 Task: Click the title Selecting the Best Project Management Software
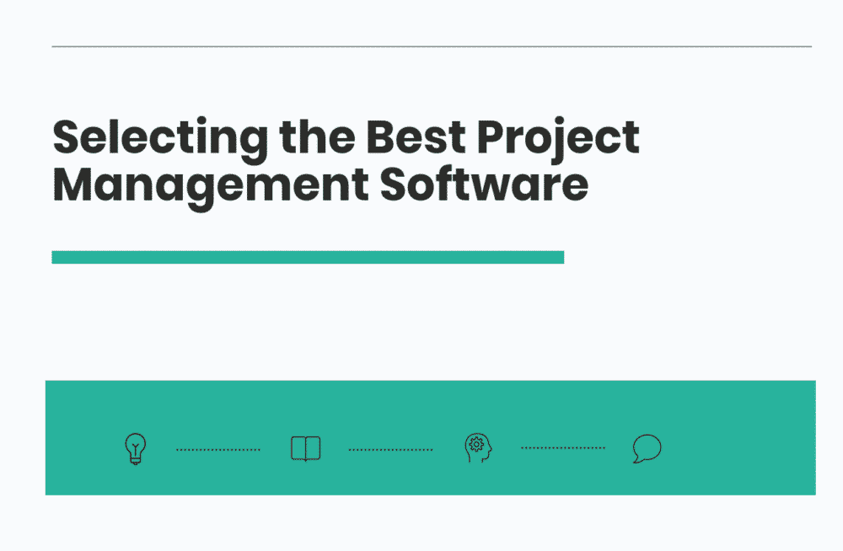click(346, 158)
